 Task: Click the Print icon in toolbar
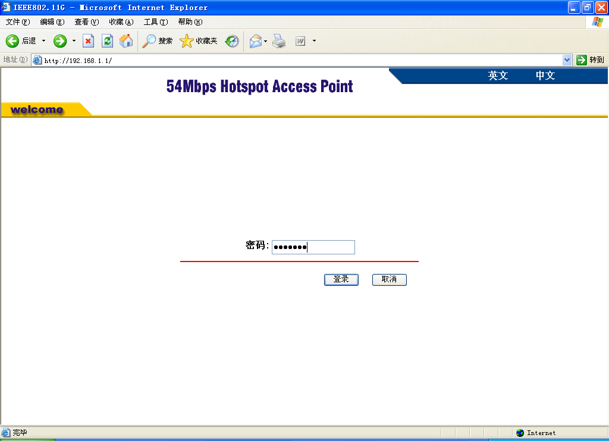tap(280, 41)
